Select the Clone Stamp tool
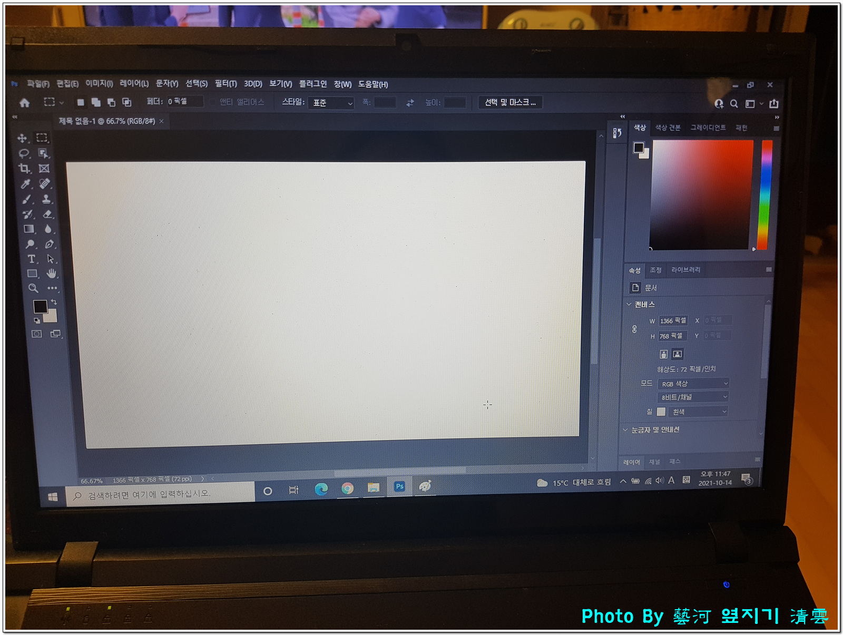843x635 pixels. pyautogui.click(x=47, y=199)
